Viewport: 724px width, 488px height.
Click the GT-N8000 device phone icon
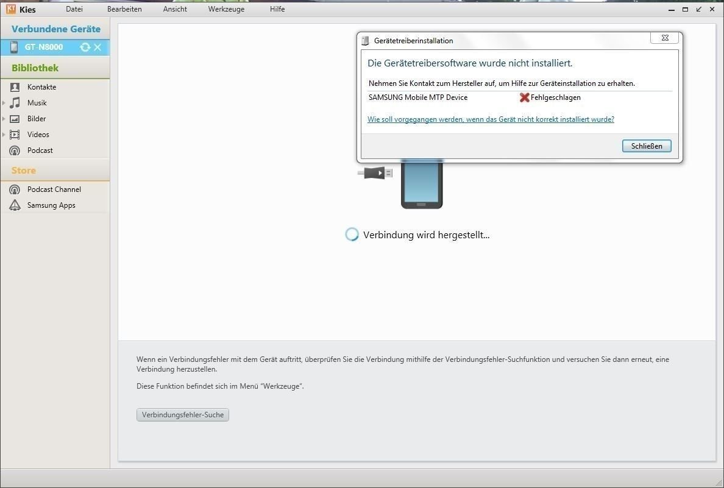tap(14, 47)
